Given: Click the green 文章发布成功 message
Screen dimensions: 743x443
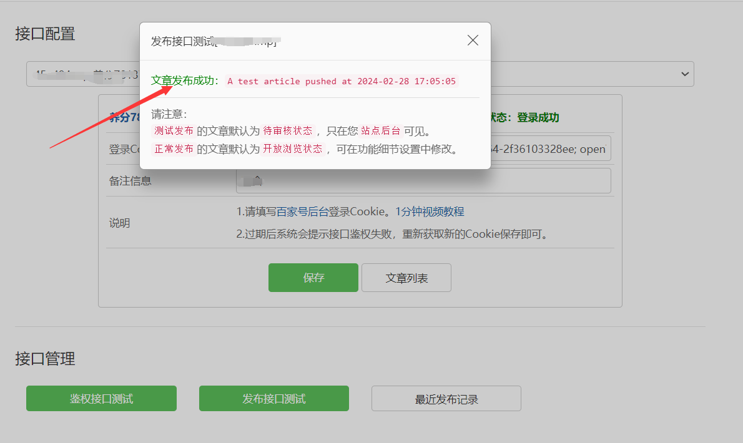Looking at the screenshot, I should pyautogui.click(x=185, y=81).
